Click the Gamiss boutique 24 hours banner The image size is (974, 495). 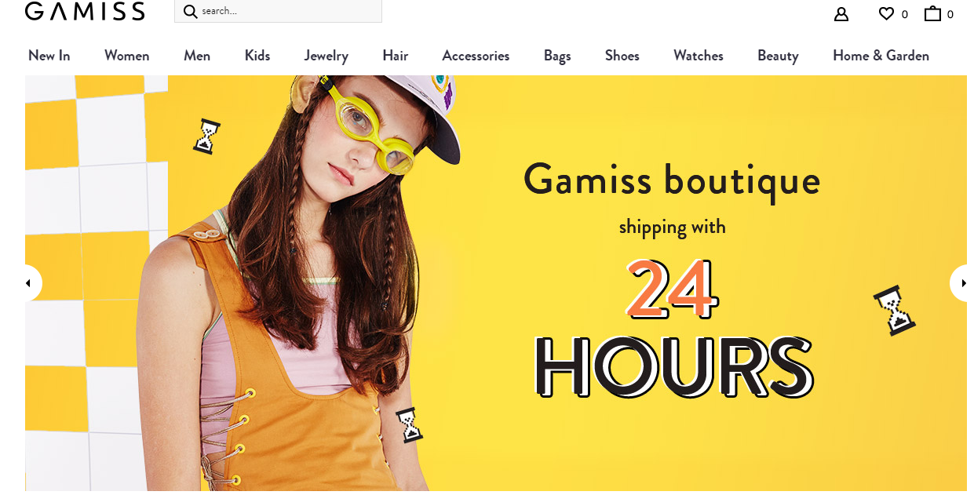[496, 283]
